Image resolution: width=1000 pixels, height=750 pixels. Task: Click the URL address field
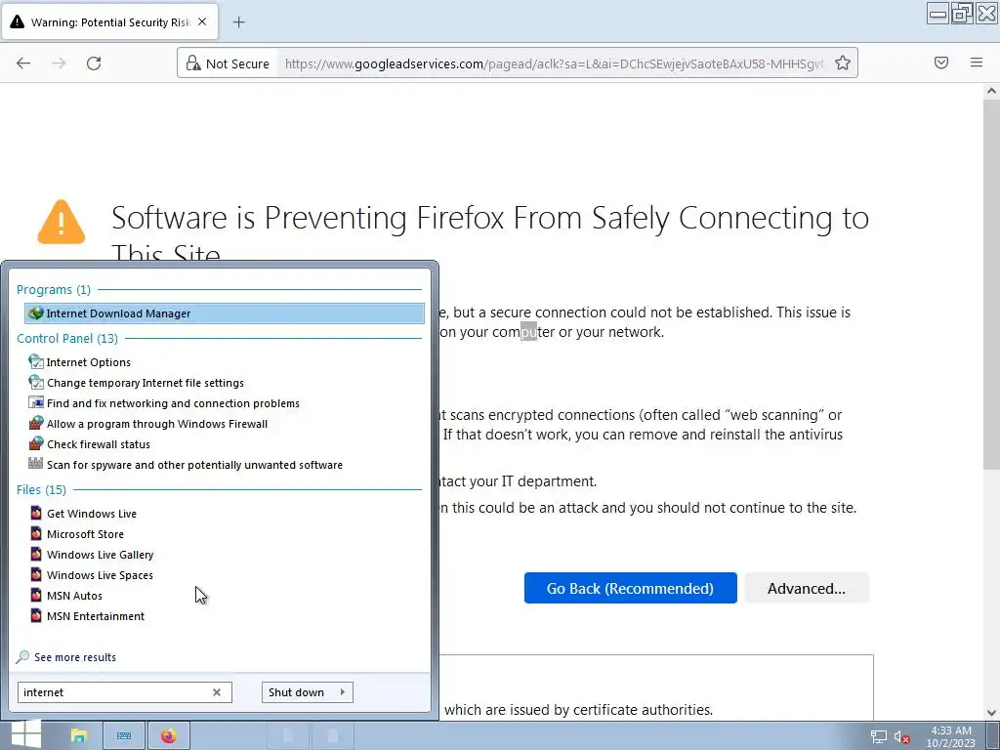554,63
